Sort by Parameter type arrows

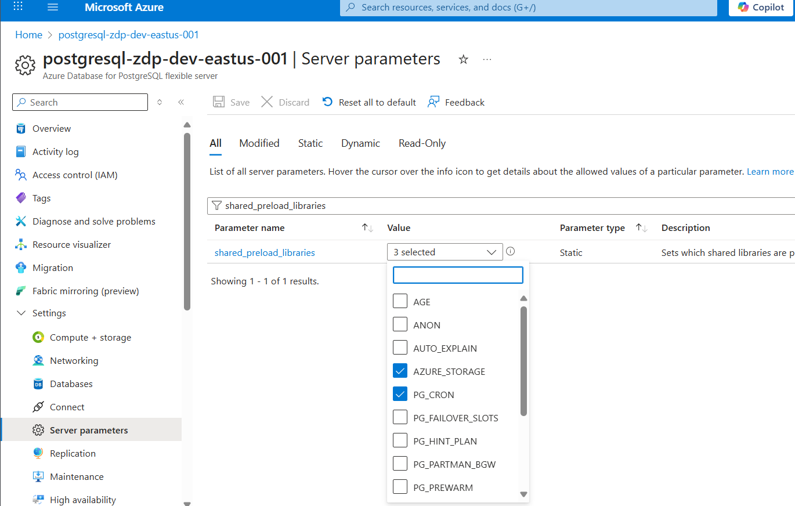641,228
